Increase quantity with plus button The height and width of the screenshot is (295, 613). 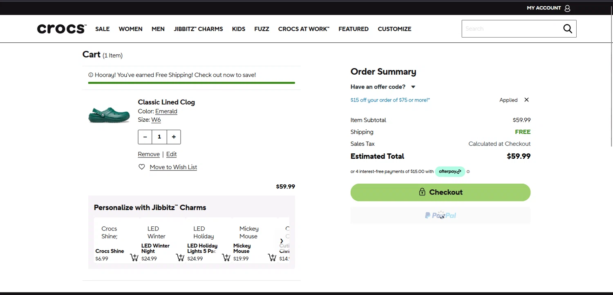coord(174,137)
